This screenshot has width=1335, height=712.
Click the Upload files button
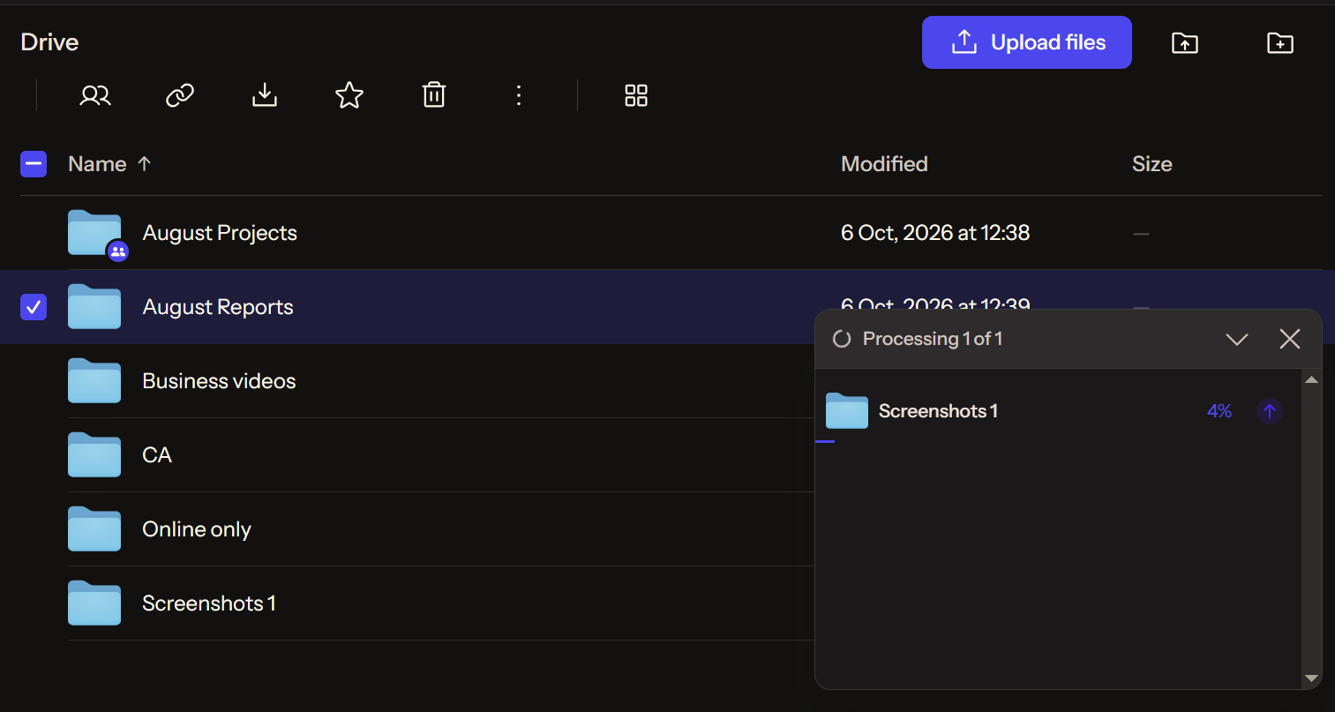[x=1027, y=42]
